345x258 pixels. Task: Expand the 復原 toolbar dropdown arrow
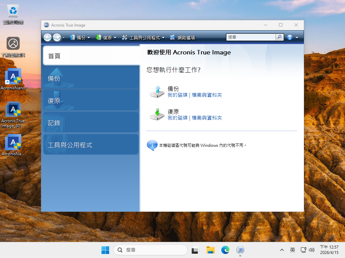click(115, 38)
